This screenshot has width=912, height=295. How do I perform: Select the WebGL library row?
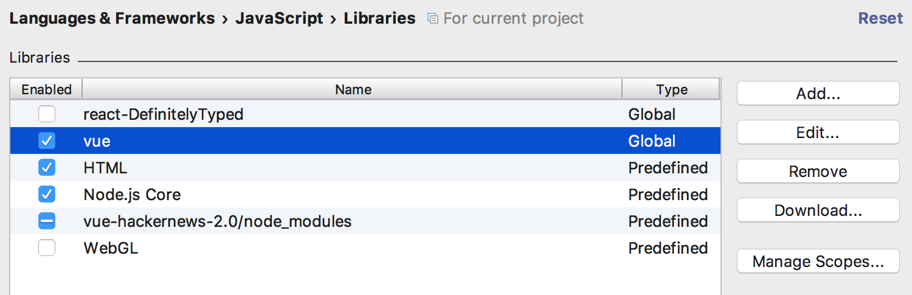[x=365, y=248]
